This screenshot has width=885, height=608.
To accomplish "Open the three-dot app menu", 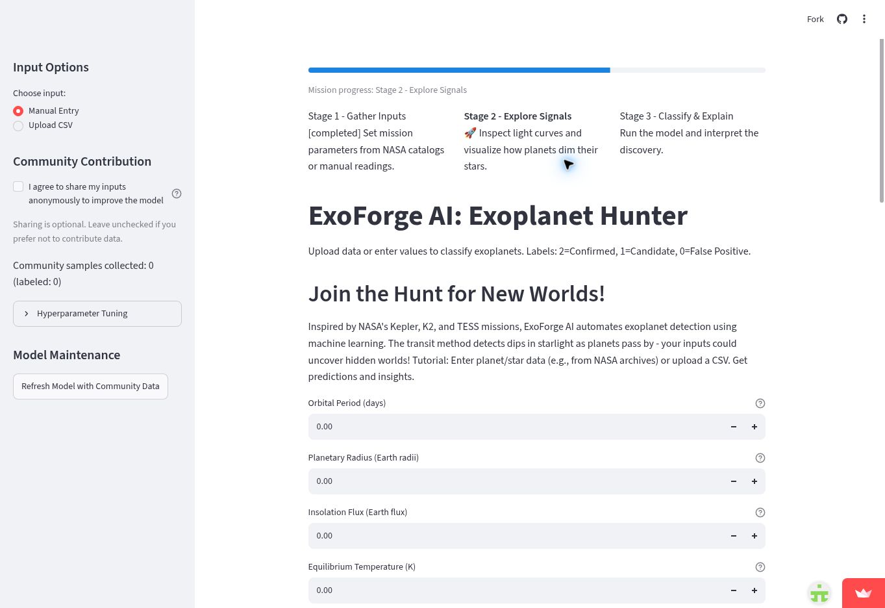I will 864,19.
